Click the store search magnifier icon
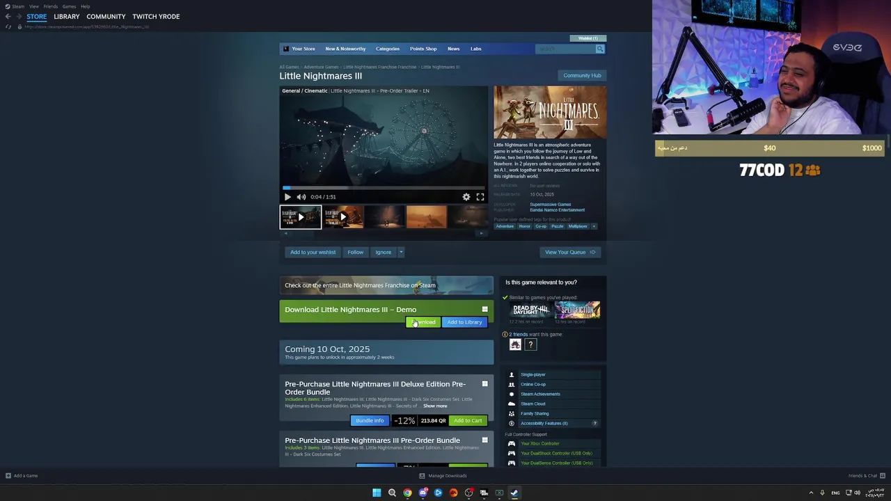Viewport: 891px width, 501px height. click(599, 49)
